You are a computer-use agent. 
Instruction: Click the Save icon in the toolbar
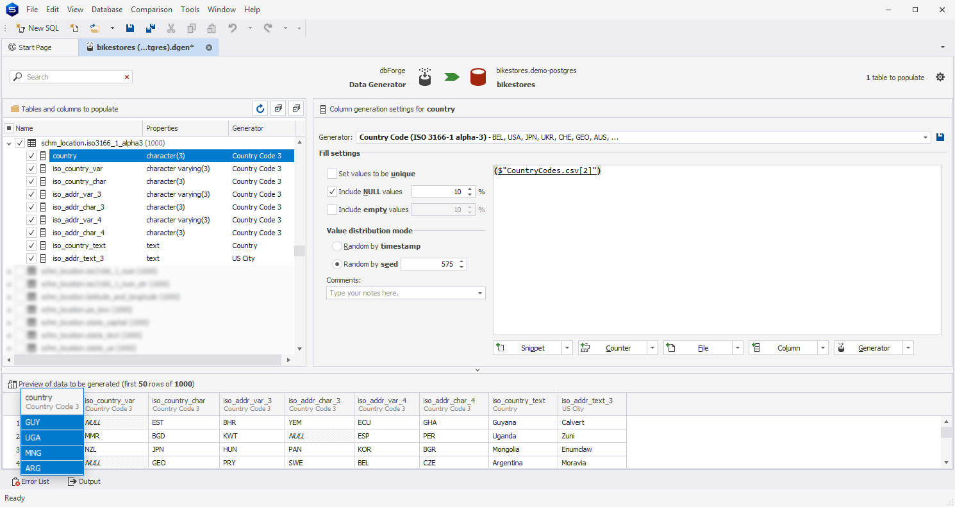point(130,28)
